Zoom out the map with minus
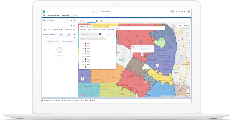Viewport: 234px width, 122px height. [188, 94]
